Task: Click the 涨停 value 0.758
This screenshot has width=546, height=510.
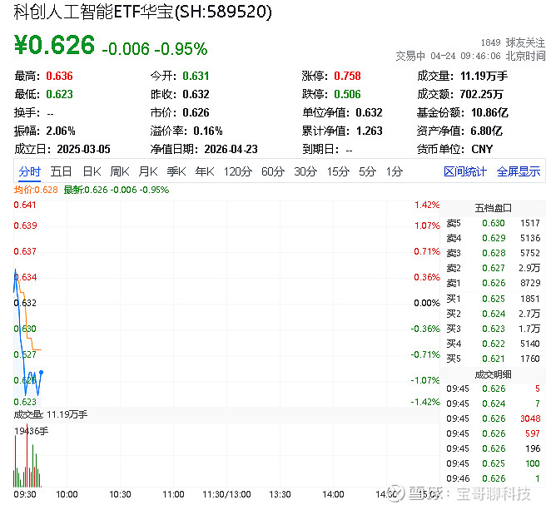Action: tap(348, 76)
